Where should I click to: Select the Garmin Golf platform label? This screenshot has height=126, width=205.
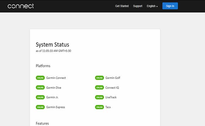coord(113,78)
